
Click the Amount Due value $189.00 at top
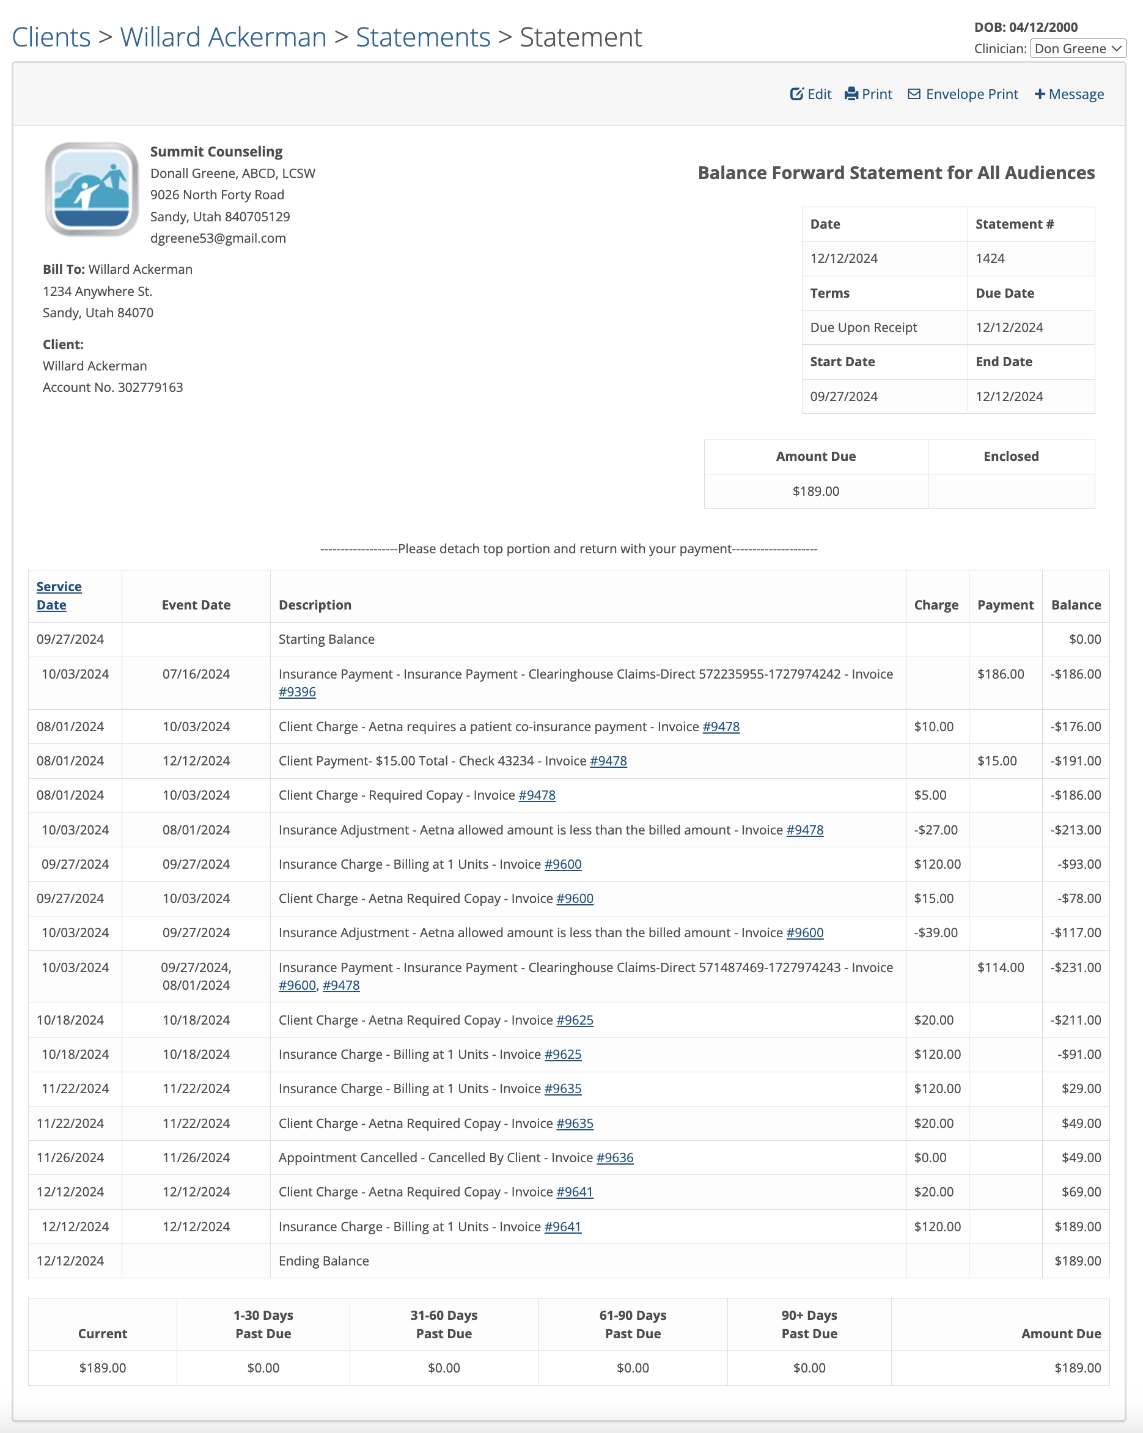[815, 491]
